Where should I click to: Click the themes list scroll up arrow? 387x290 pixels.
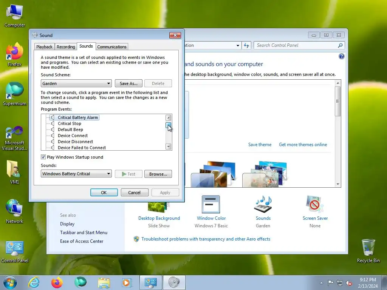pos(338,83)
